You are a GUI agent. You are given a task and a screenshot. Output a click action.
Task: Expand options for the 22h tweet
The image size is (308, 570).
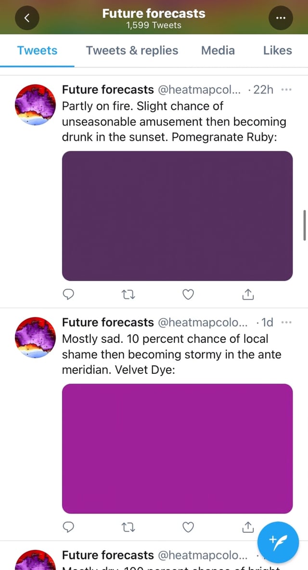(x=286, y=90)
